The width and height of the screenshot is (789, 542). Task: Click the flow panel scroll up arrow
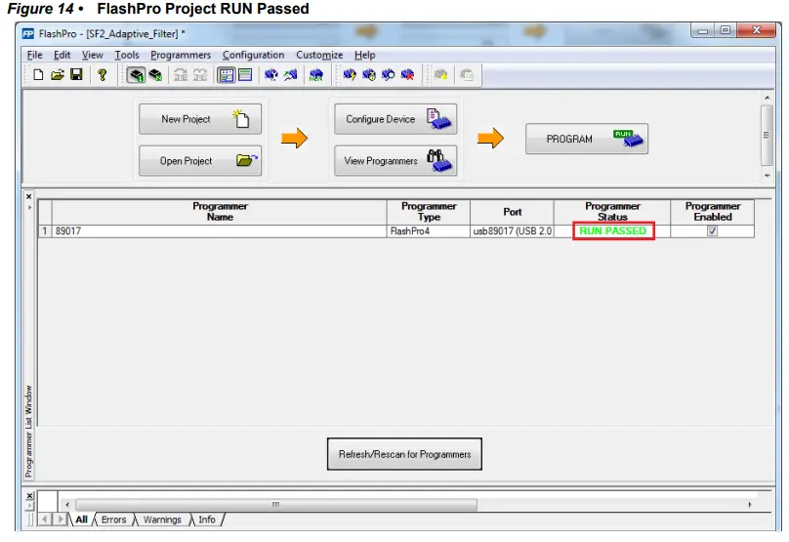(767, 98)
